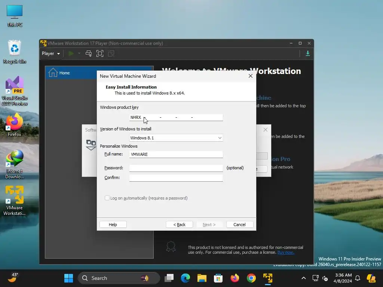Screen dimensions: 383x287
Task: Close the Software Updates dialog behind wizard
Action: tap(266, 130)
